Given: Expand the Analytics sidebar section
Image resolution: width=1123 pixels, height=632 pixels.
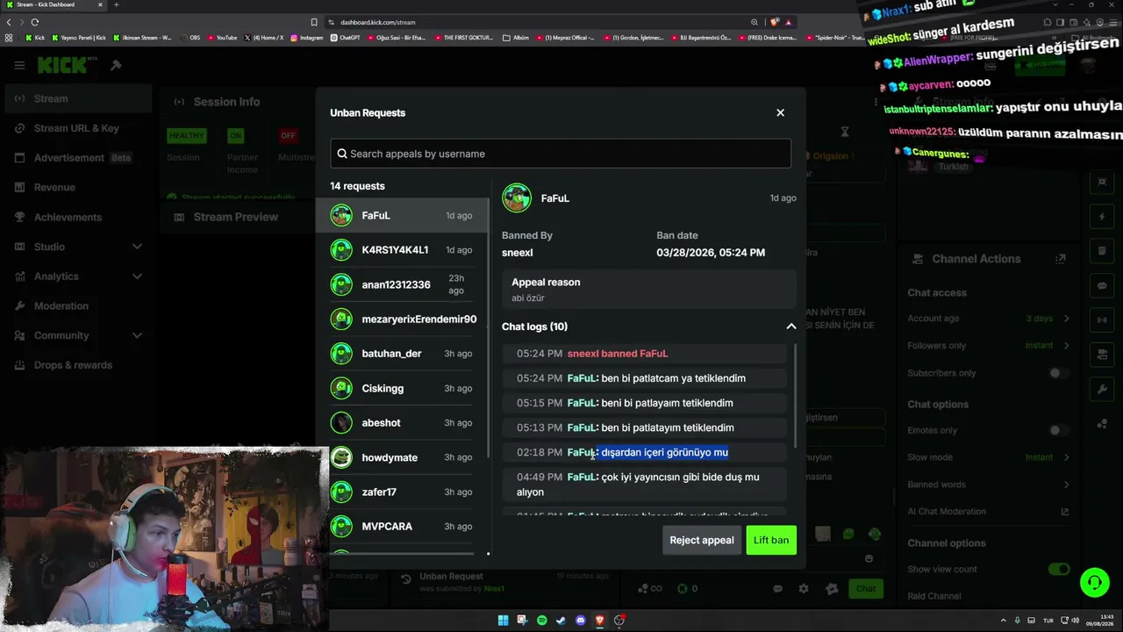Looking at the screenshot, I should tap(77, 276).
